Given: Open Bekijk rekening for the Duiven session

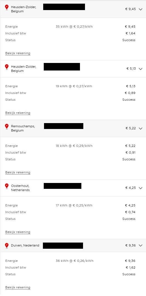Looking at the screenshot, I should [18, 288].
